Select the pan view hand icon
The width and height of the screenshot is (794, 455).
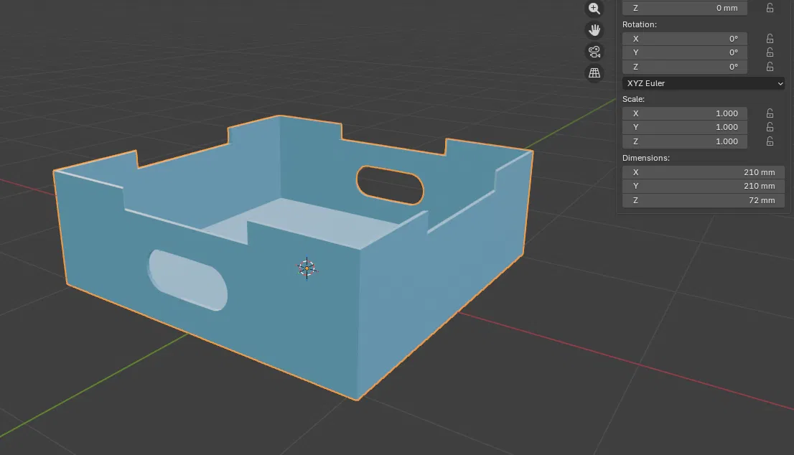pos(594,30)
